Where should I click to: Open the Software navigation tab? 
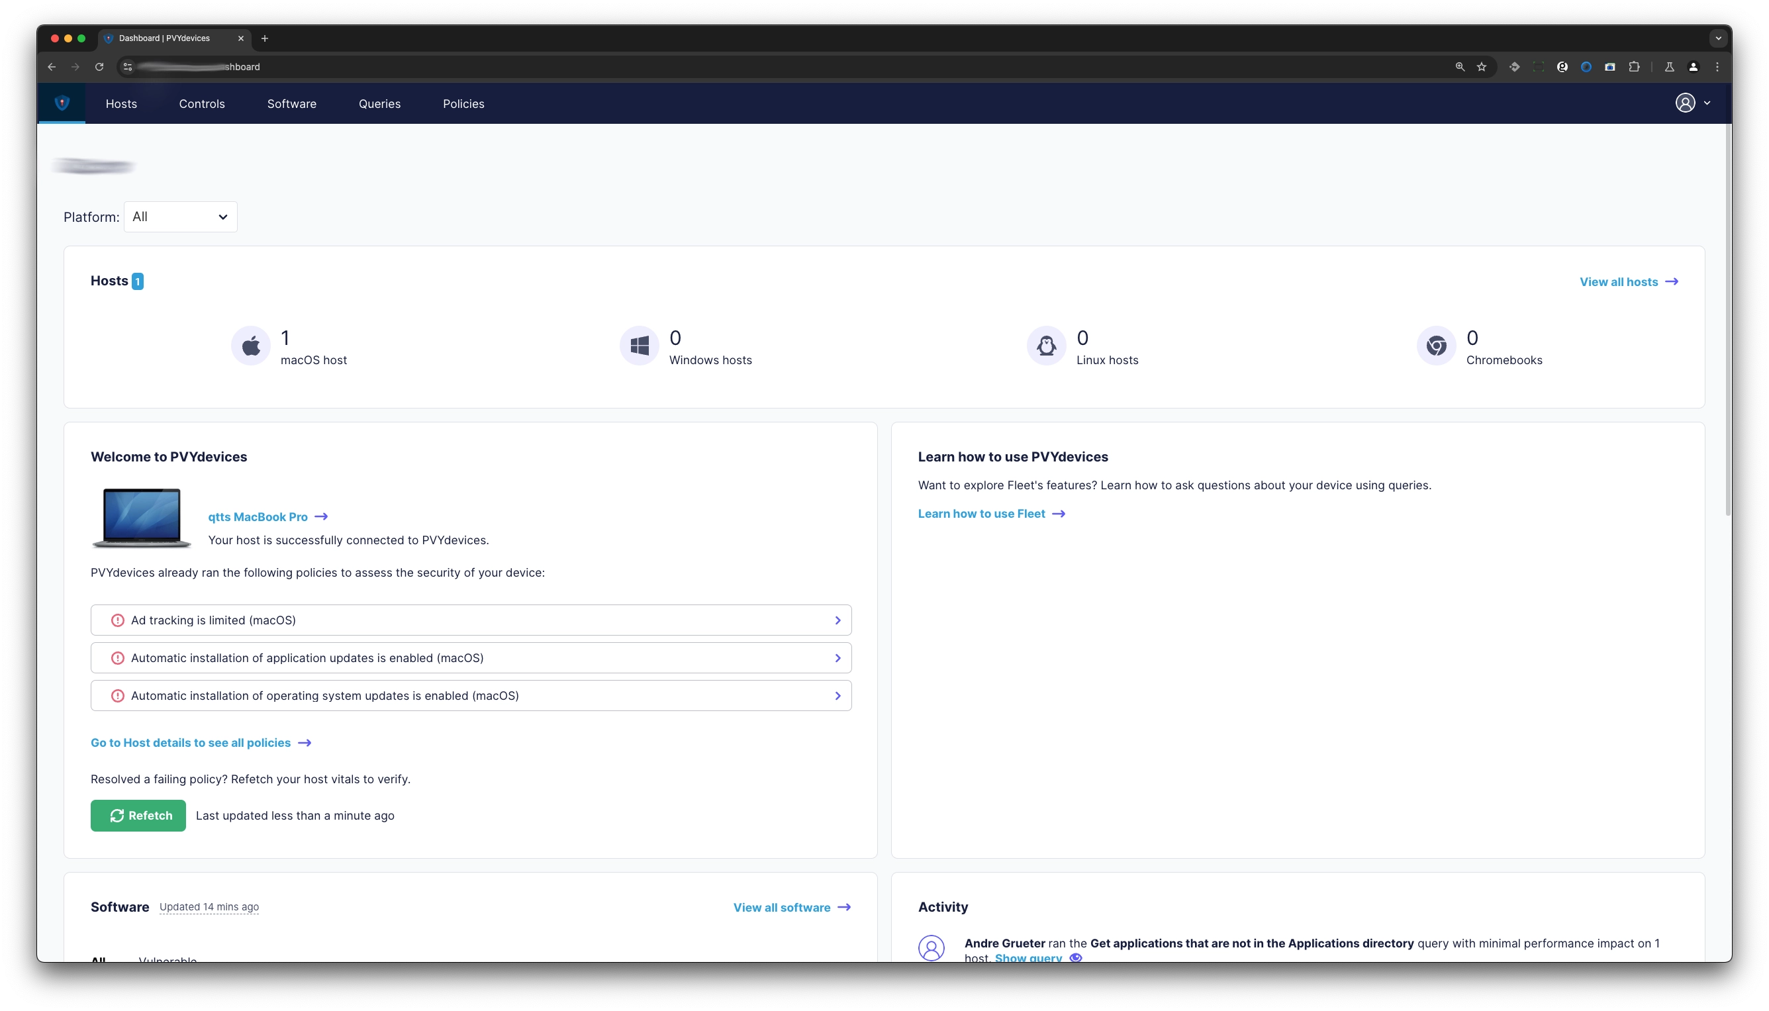[x=291, y=103]
